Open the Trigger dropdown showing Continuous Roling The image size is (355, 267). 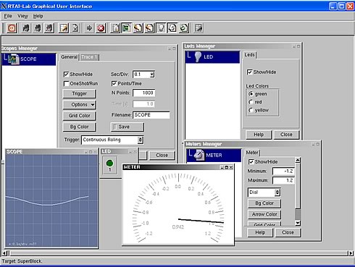(x=113, y=140)
